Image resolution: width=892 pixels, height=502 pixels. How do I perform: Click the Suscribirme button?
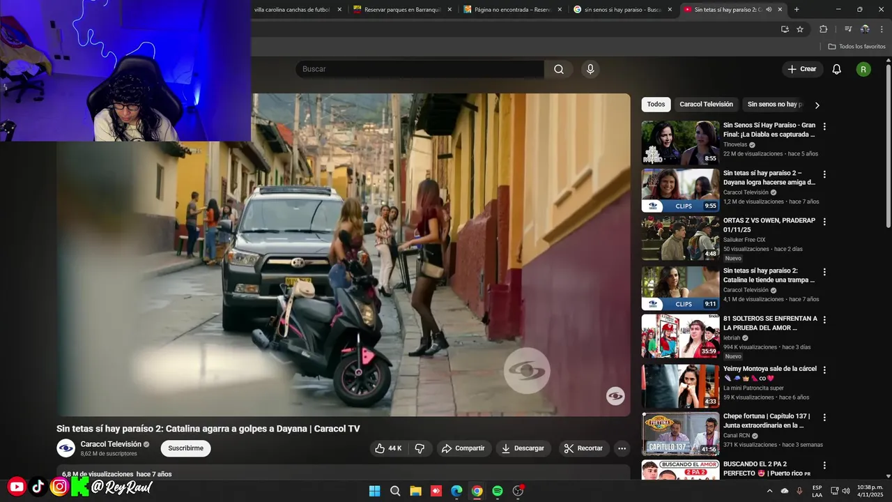[185, 448]
